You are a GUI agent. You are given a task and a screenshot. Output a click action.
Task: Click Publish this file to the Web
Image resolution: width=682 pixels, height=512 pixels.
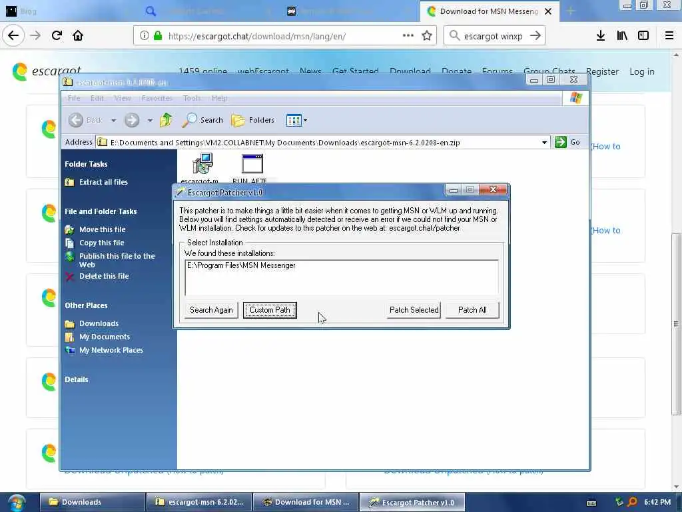117,261
